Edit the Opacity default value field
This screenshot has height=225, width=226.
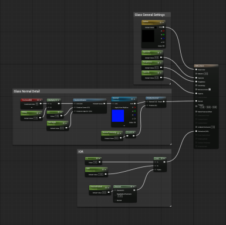coord(156,78)
